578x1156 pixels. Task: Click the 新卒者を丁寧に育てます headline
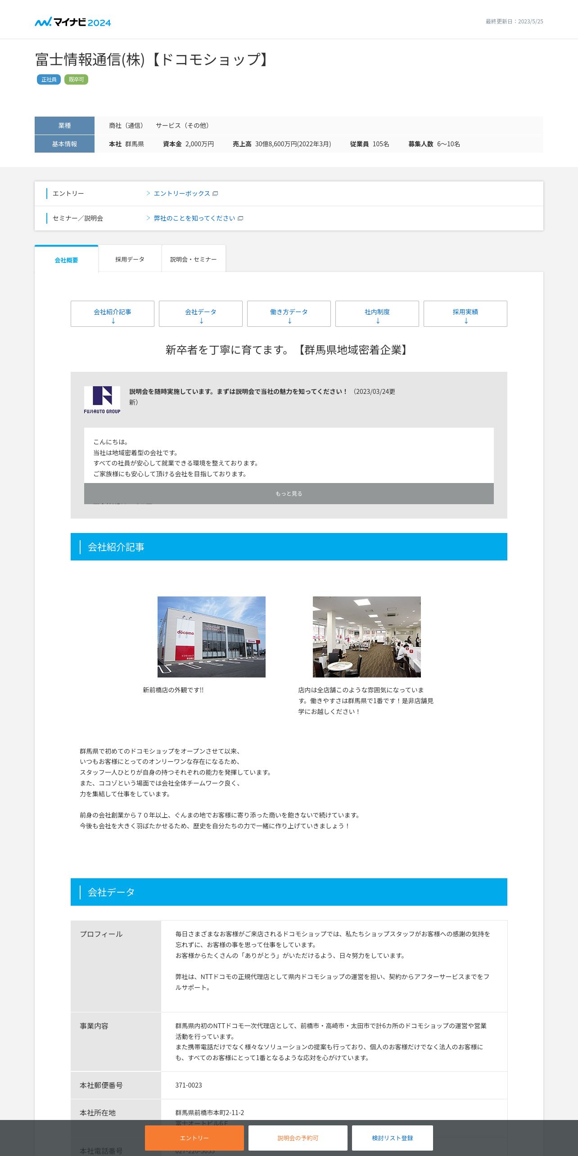(x=289, y=350)
